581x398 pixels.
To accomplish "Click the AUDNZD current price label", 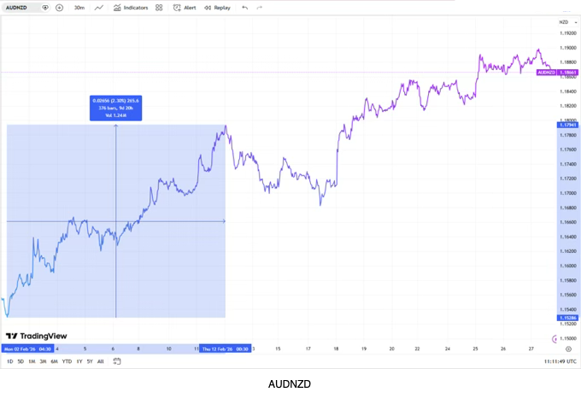I will click(x=556, y=73).
